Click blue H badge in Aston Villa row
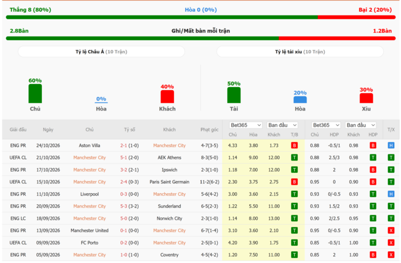The width and height of the screenshot is (401, 263). pos(391,146)
